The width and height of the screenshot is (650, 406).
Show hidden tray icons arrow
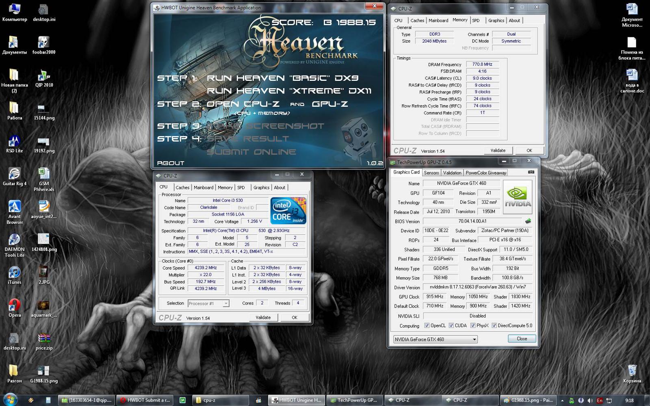(x=562, y=400)
